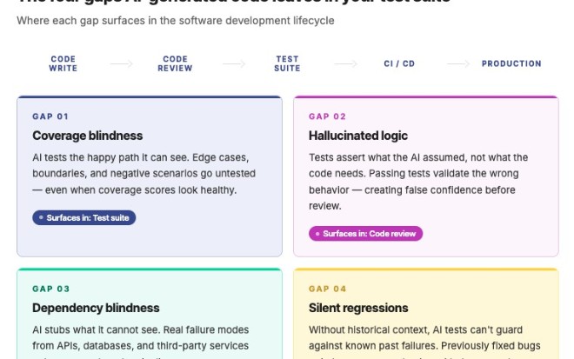Viewport: 574px width, 359px height.
Task: Click the 'Hallucinated logic' heading
Action: click(358, 136)
